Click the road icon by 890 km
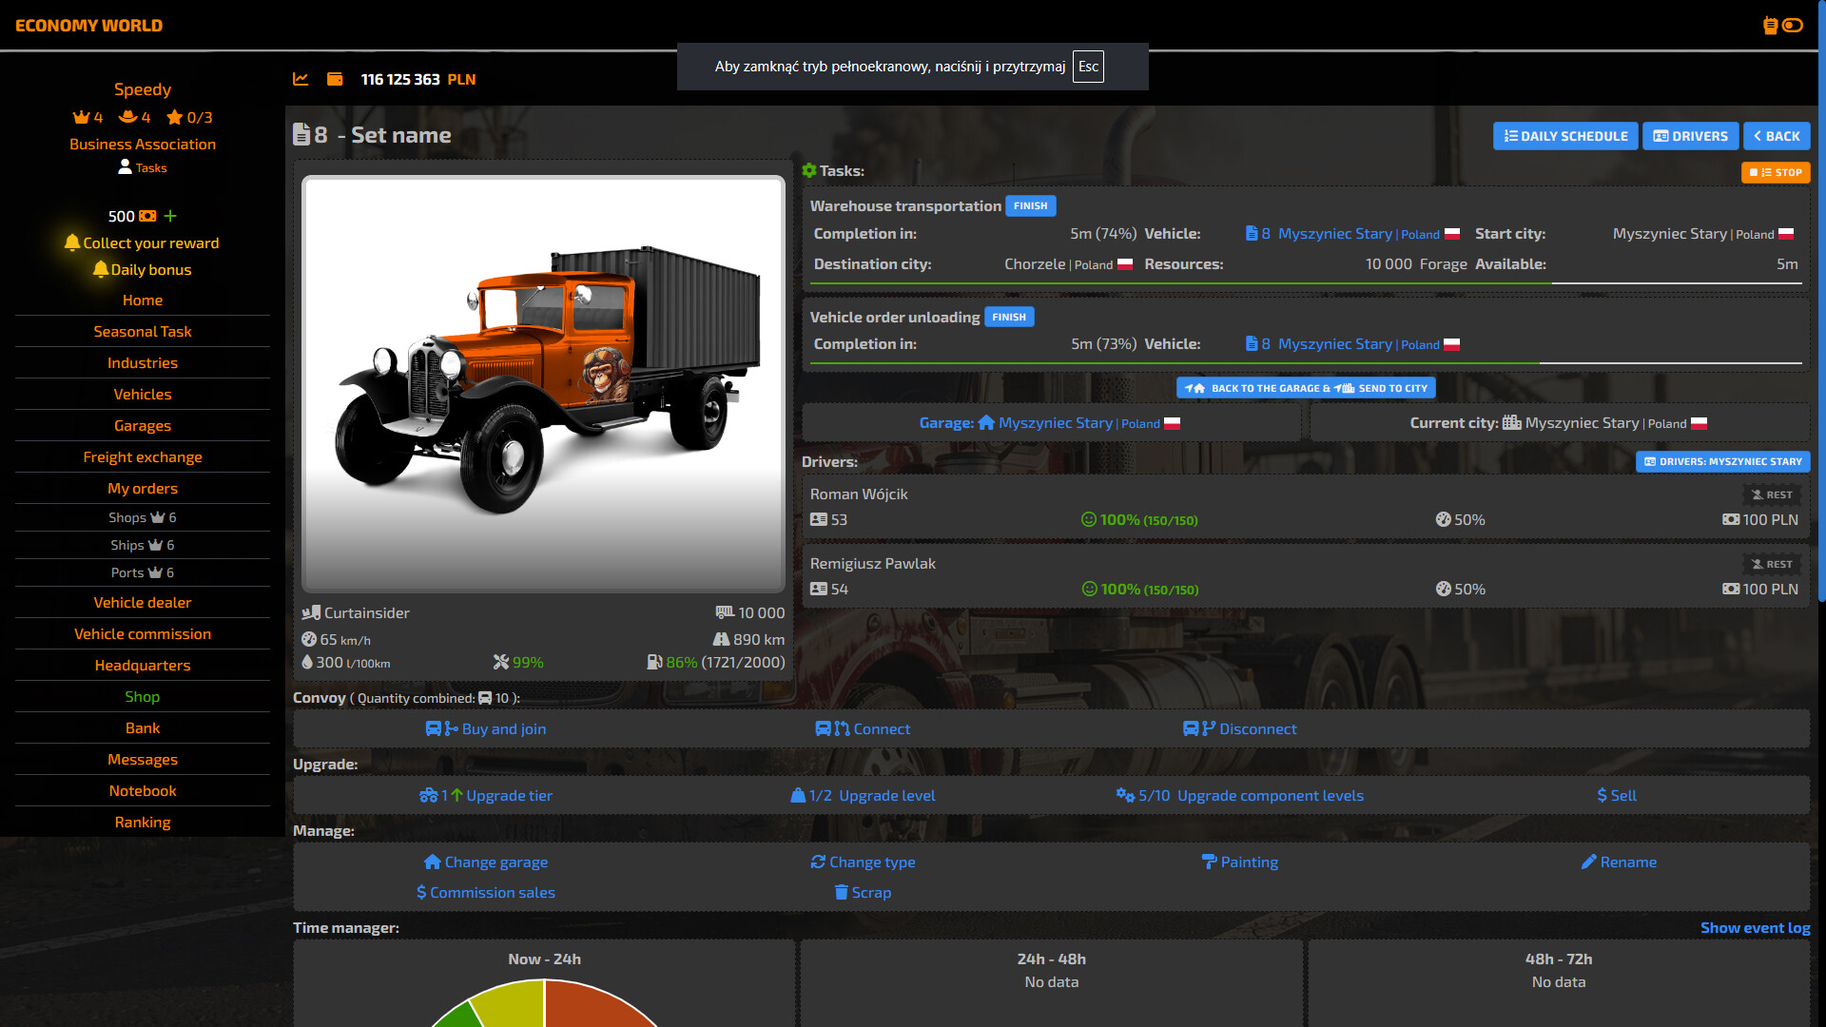1826x1027 pixels. [721, 639]
